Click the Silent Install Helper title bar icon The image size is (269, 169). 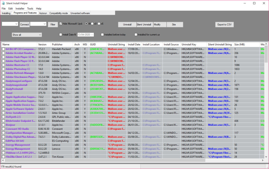tap(3, 3)
